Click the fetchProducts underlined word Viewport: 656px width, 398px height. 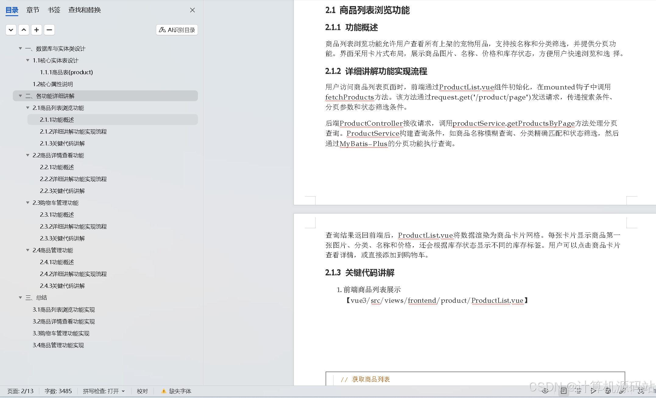point(350,97)
